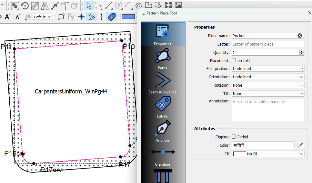Close the Pattern Piece Tool dialog
Image resolution: width=312 pixels, height=183 pixels.
pyautogui.click(x=309, y=13)
